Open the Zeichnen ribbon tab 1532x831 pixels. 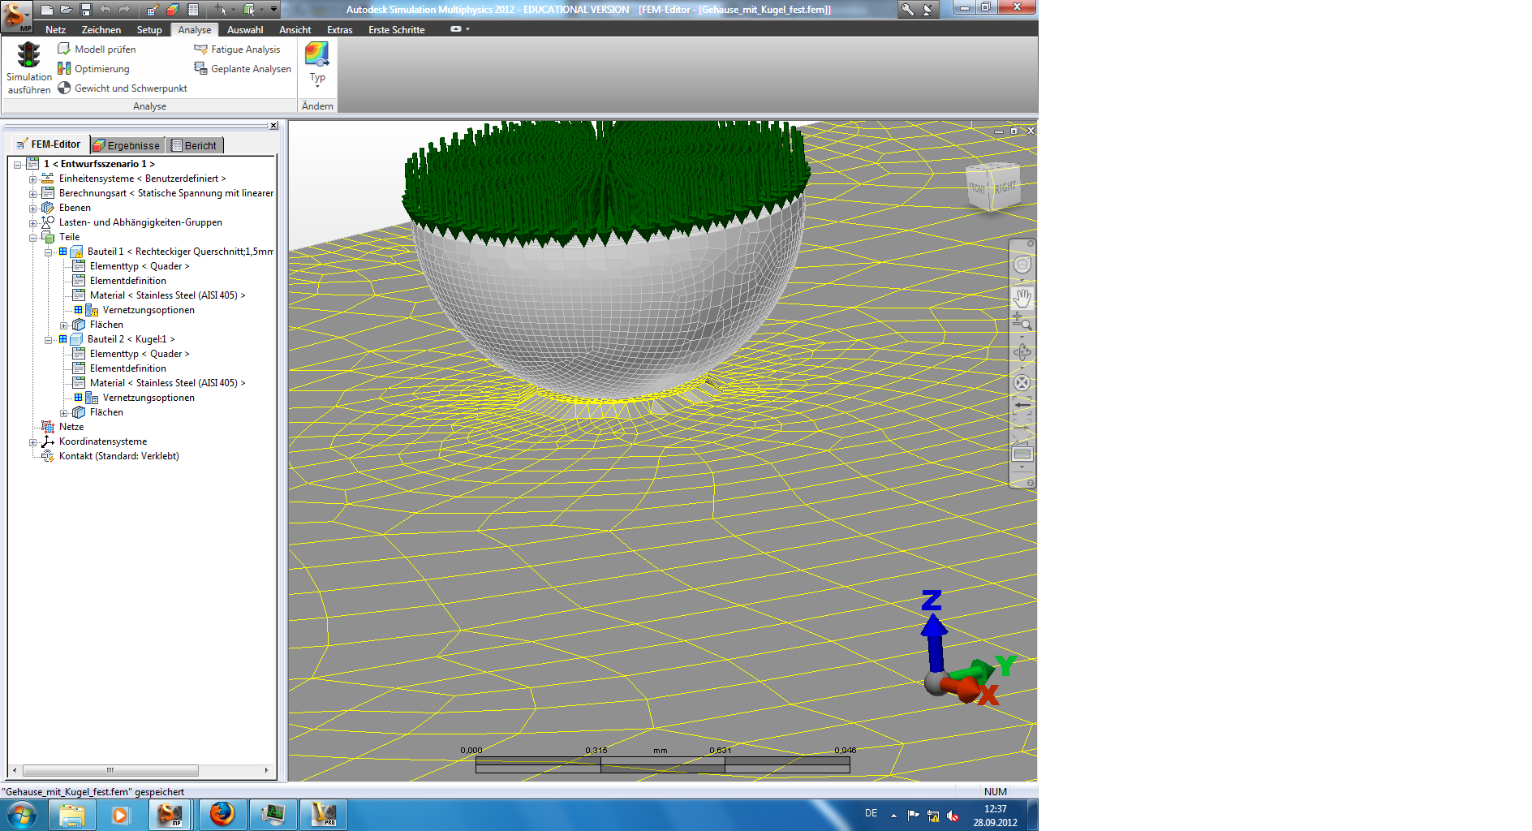[x=101, y=30]
